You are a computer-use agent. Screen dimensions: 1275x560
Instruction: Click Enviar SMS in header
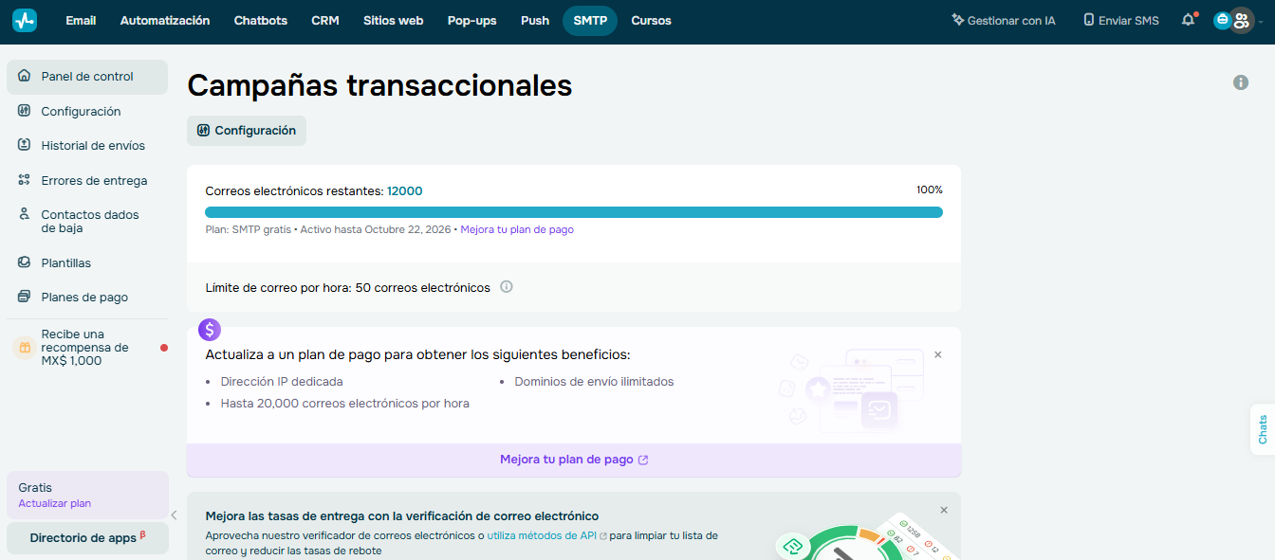click(1121, 20)
